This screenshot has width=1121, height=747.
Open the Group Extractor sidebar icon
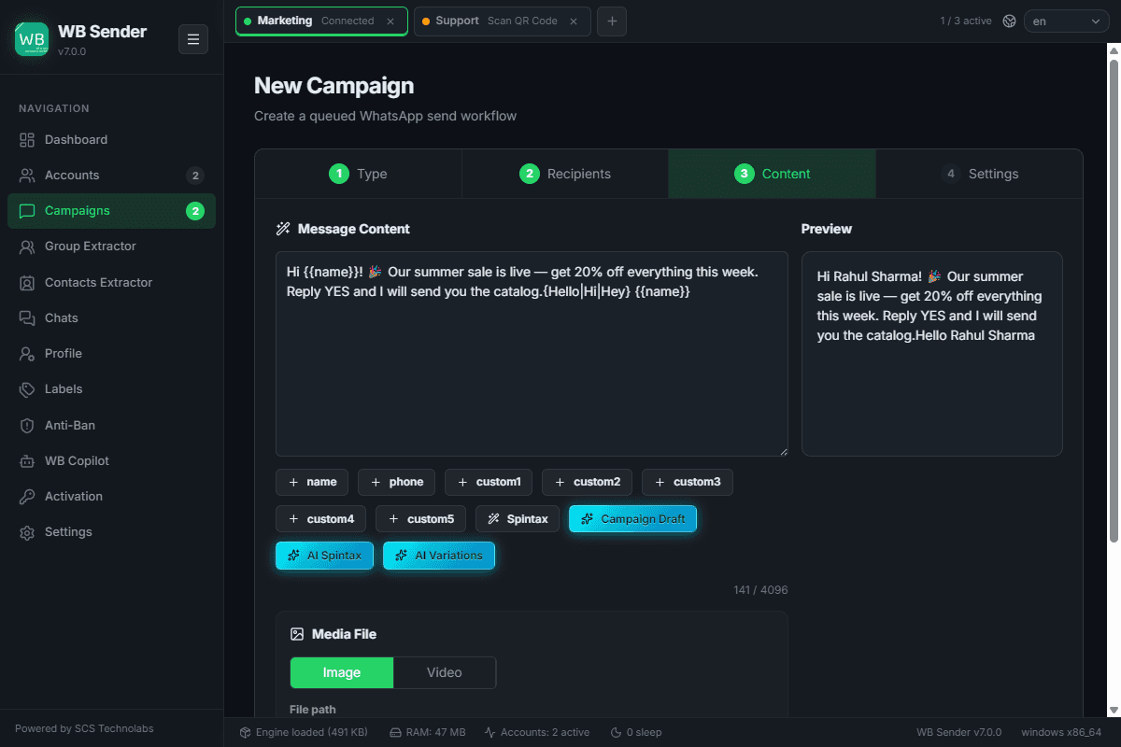27,247
